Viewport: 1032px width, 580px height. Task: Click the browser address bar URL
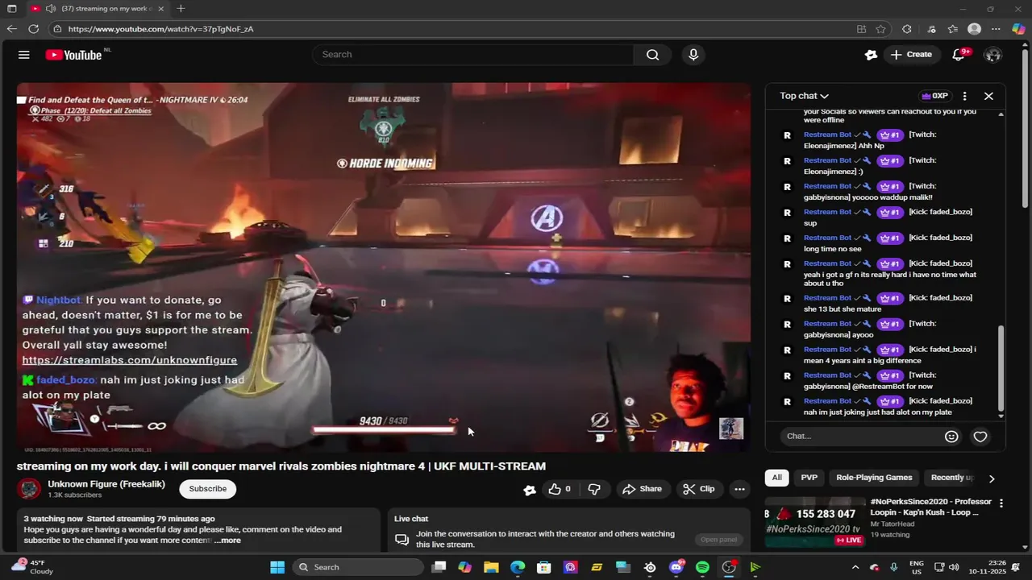tap(161, 29)
